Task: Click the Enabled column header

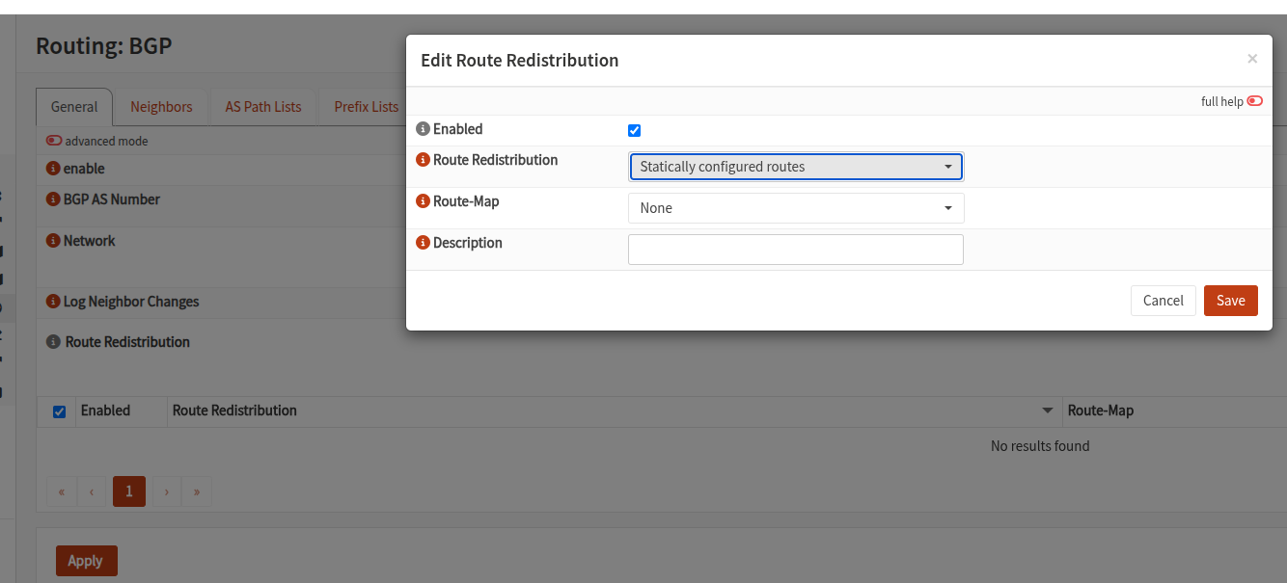Action: (105, 411)
